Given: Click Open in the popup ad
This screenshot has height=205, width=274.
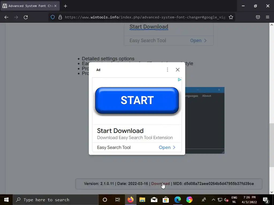Looking at the screenshot, I should (x=165, y=147).
